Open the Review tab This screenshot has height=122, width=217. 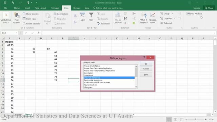click(x=76, y=8)
